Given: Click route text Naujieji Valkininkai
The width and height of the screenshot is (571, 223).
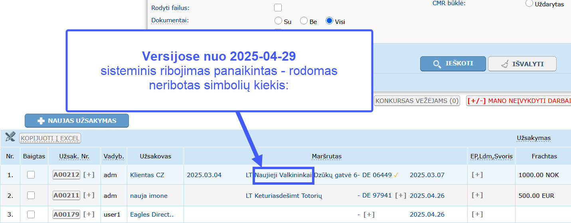Looking at the screenshot, I should 283,175.
